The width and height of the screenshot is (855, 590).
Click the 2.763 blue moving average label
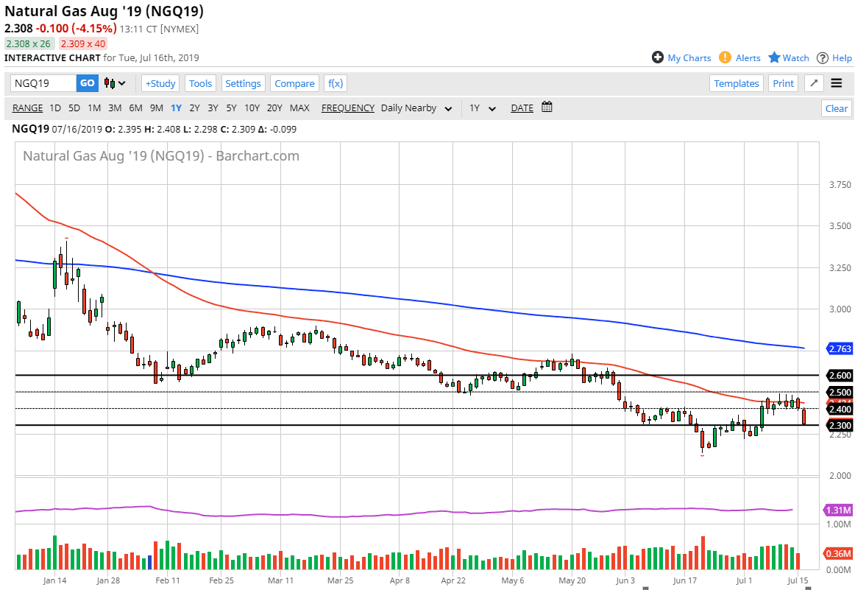[840, 348]
